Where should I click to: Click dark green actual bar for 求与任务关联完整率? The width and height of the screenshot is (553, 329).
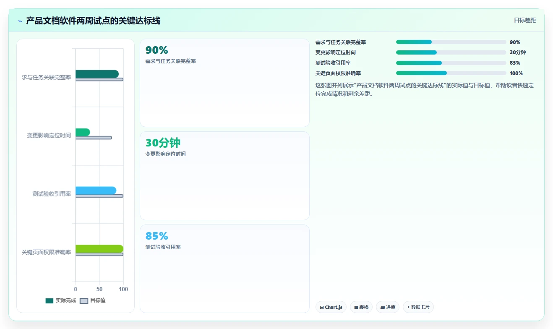click(x=97, y=74)
